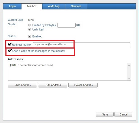Click the empty area of addresses list
This screenshot has width=139, height=123.
click(68, 74)
